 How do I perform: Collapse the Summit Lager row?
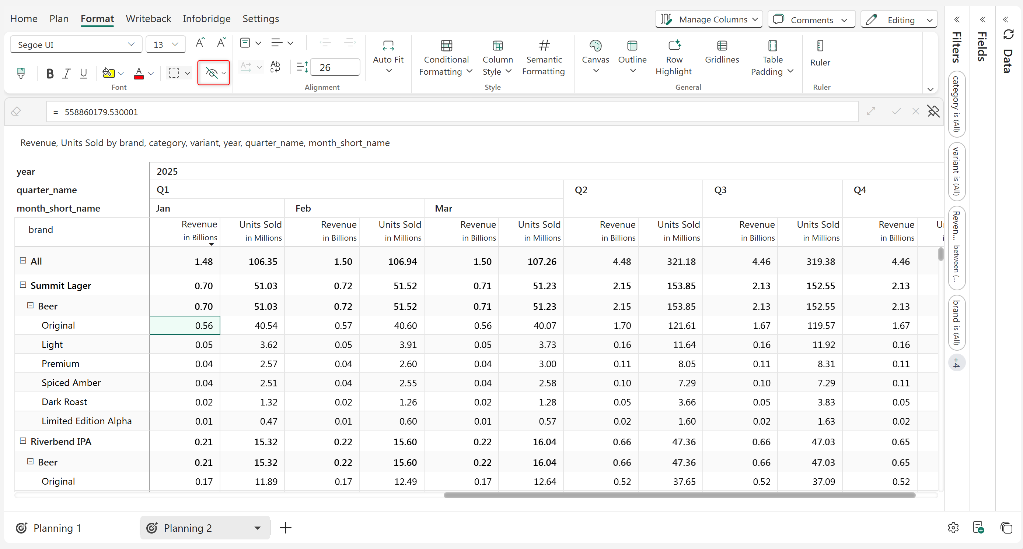click(23, 285)
